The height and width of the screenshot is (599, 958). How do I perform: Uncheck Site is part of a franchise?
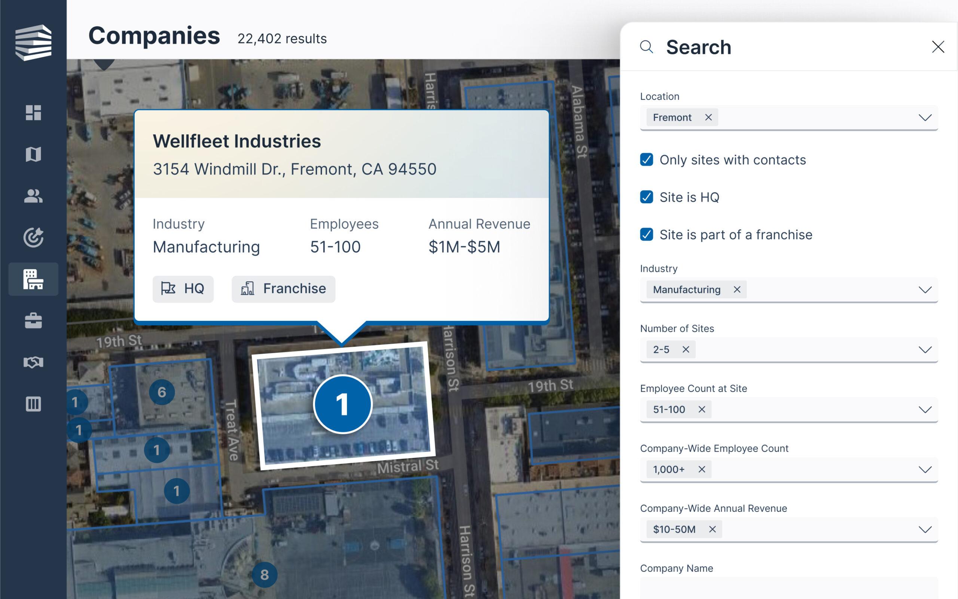click(x=646, y=234)
